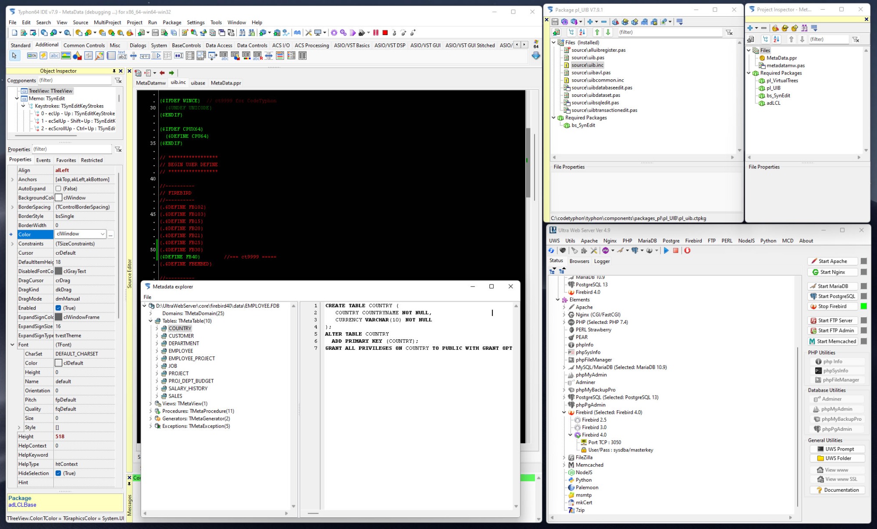Click the Stop Firebird button
Viewport: 877px width, 529px height.
(832, 306)
